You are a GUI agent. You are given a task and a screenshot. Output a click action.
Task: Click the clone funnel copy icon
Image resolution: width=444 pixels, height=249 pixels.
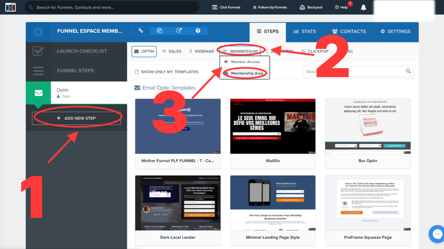pos(160,30)
